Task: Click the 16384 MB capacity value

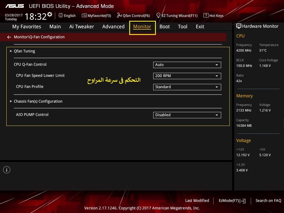Action: [244, 126]
